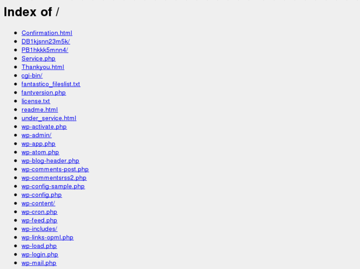Open wp-comments-post.php
The width and height of the screenshot is (360, 269).
point(55,169)
